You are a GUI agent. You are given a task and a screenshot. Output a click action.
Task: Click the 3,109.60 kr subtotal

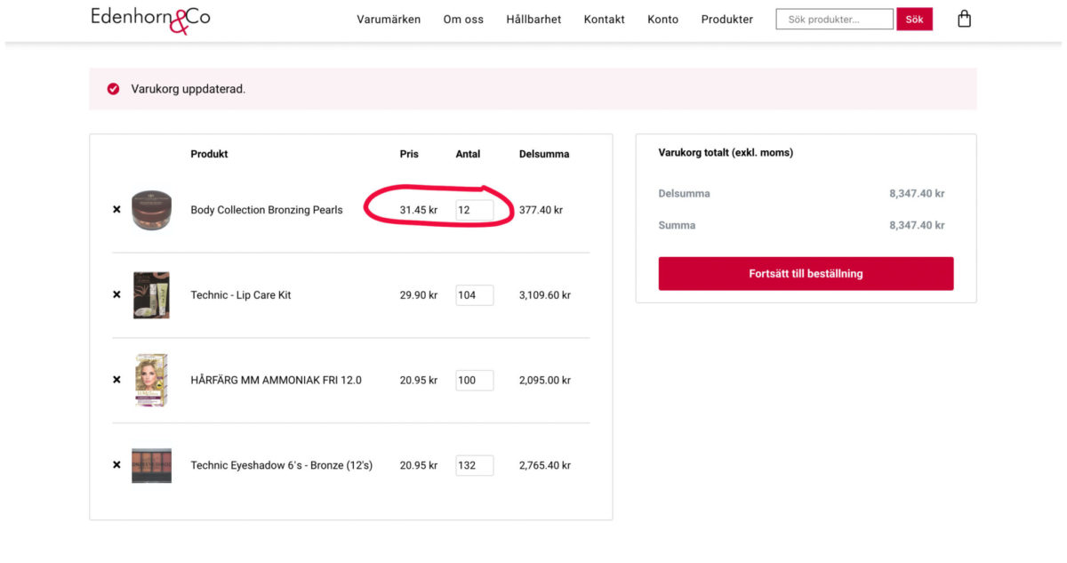tap(545, 294)
